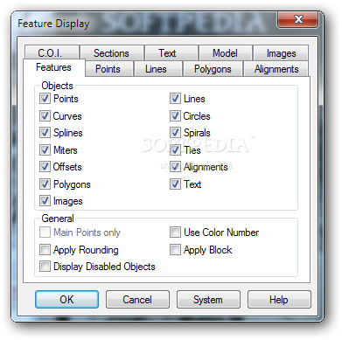Enable Apply Rounding option
Viewport: 342px width, 340px height.
[45, 250]
